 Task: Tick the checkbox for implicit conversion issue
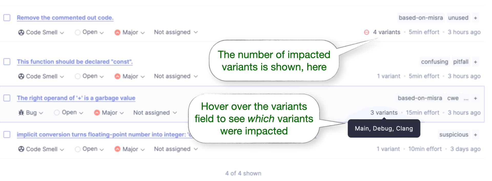7,134
